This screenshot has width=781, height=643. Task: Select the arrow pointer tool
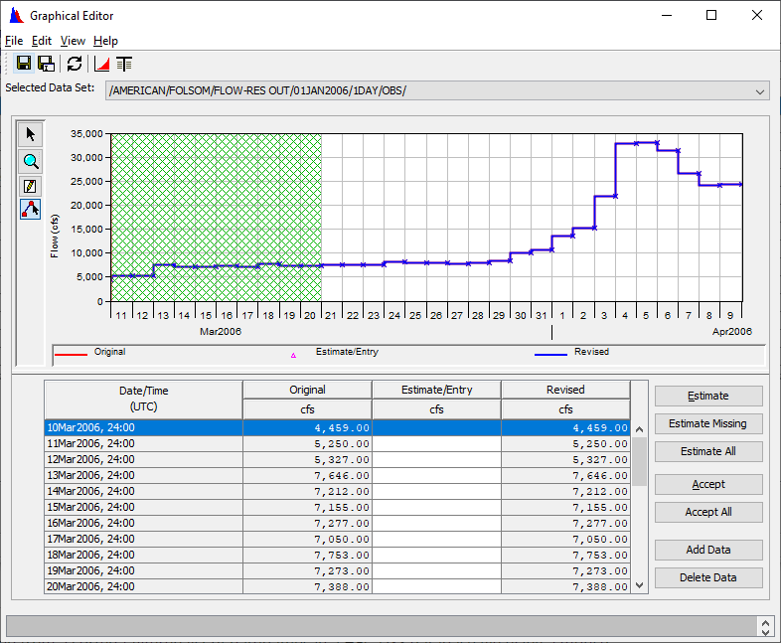[x=30, y=134]
